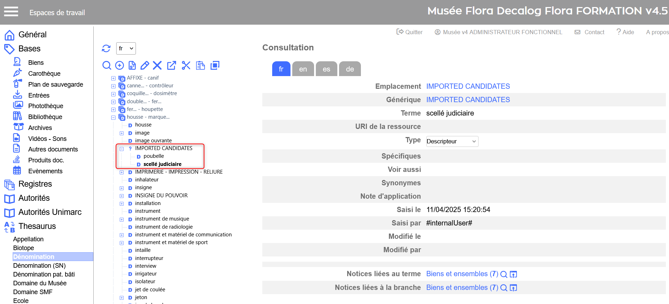Expand the 'instrument de musique' node
Screen dimensions: 669x304
[121, 219]
